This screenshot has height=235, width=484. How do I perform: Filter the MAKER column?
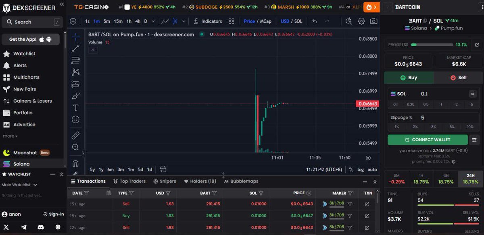[350, 193]
